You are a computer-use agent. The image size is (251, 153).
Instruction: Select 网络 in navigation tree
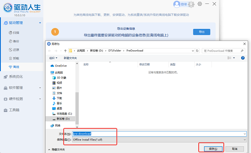55,126
